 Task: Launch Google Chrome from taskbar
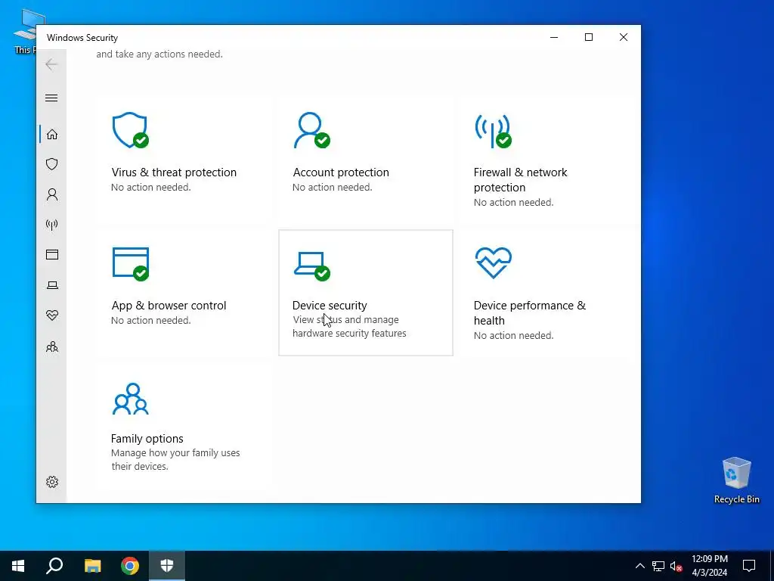[x=130, y=566]
